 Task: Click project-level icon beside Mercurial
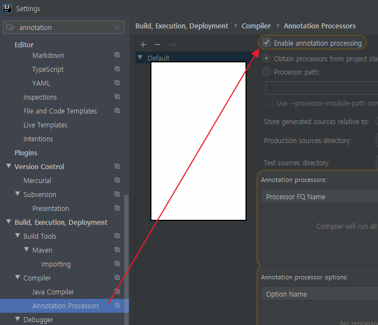(x=117, y=180)
